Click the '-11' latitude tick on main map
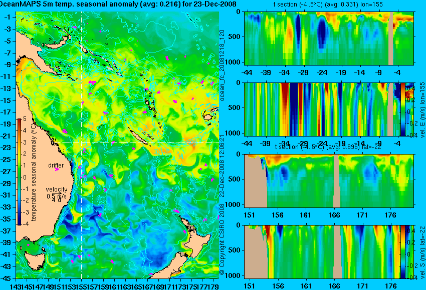Viewport: 426px width, 290px height. click(x=6, y=76)
